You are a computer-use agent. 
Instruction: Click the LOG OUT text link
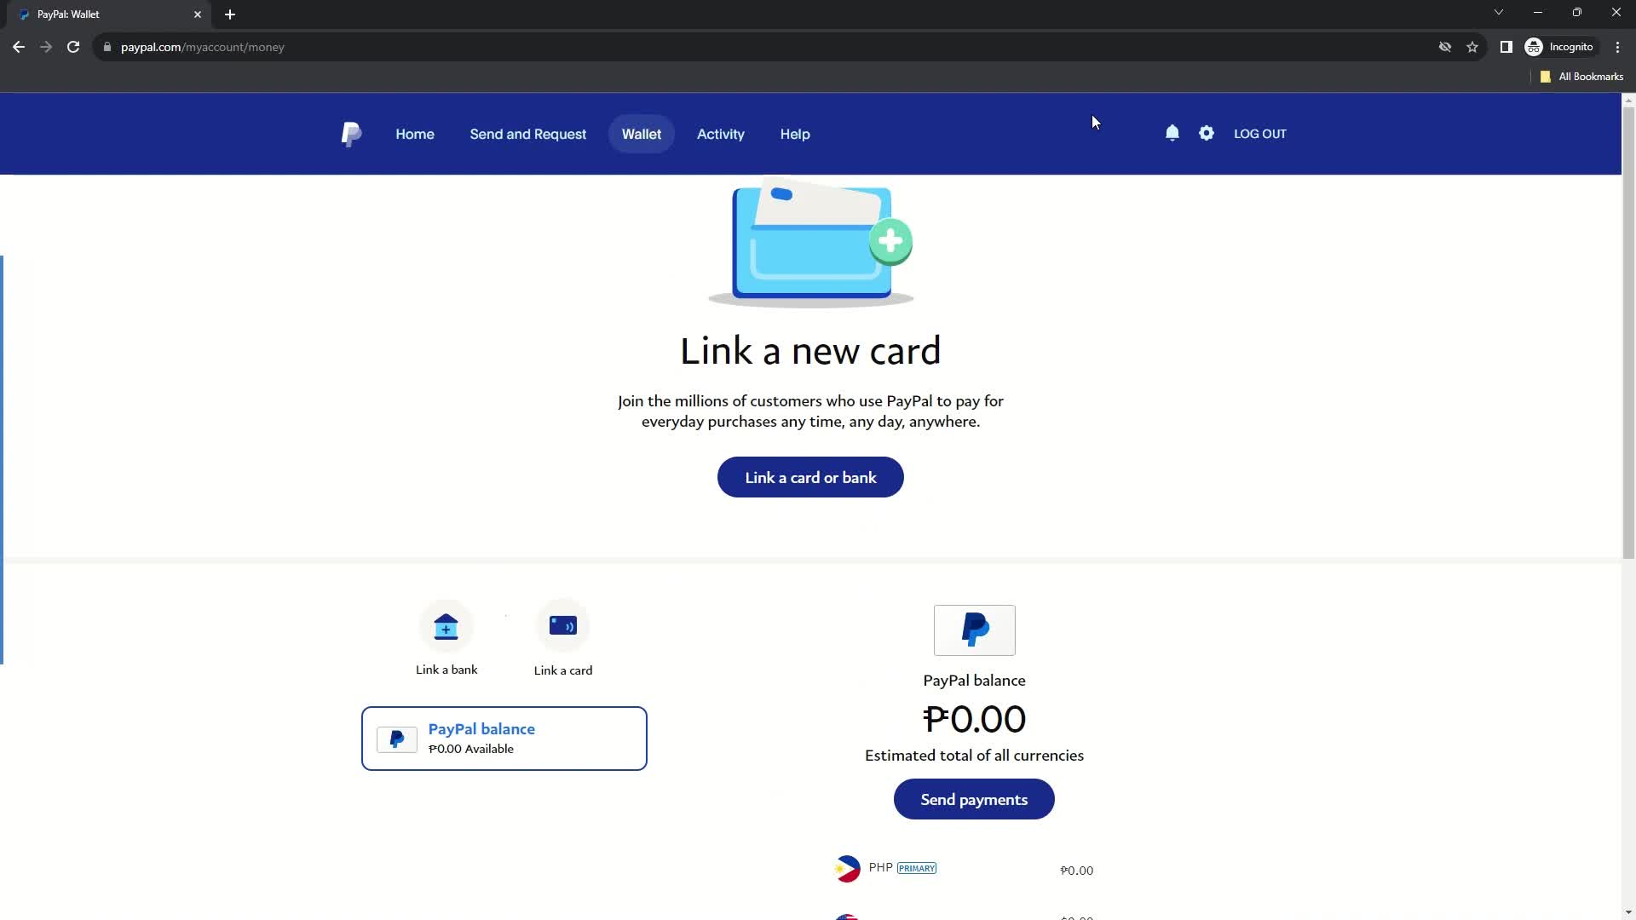[1259, 133]
